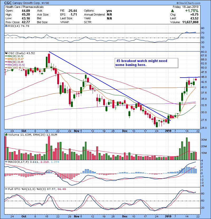Screen dimensions: 211x219
Task: Click the MACD(8,17,9) legend marker
Action: [6, 162]
